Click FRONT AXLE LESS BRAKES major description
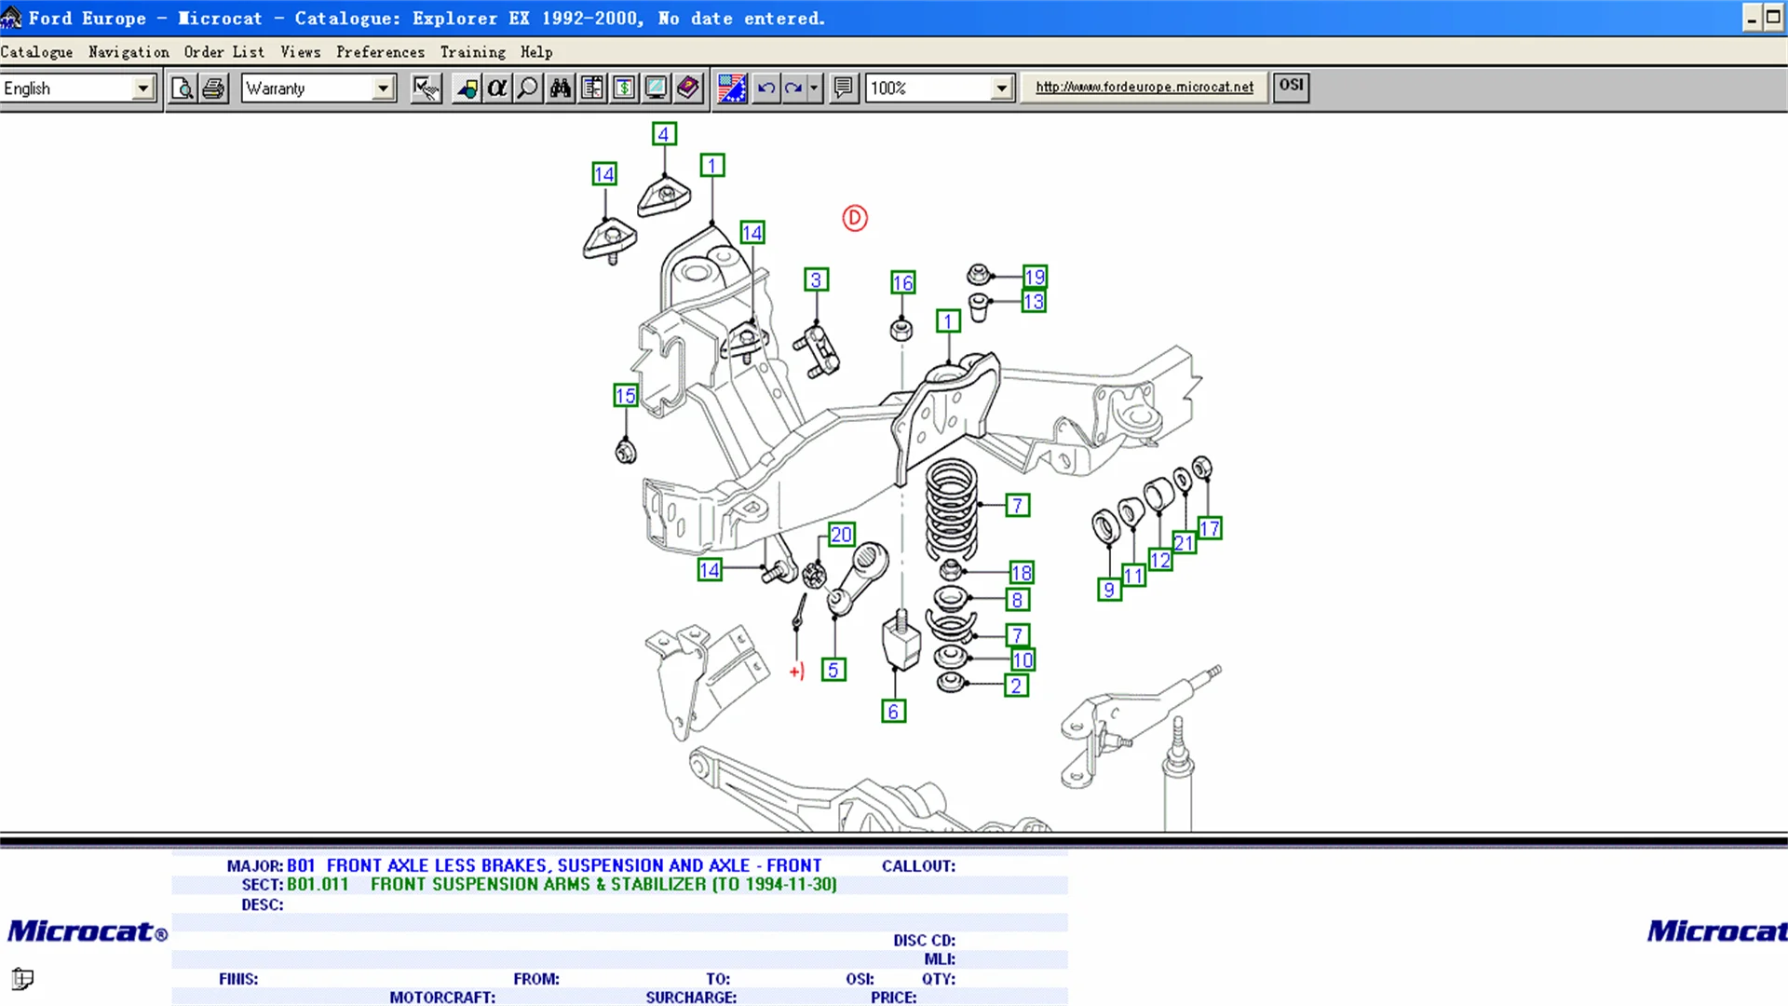The image size is (1788, 1006). coord(574,866)
